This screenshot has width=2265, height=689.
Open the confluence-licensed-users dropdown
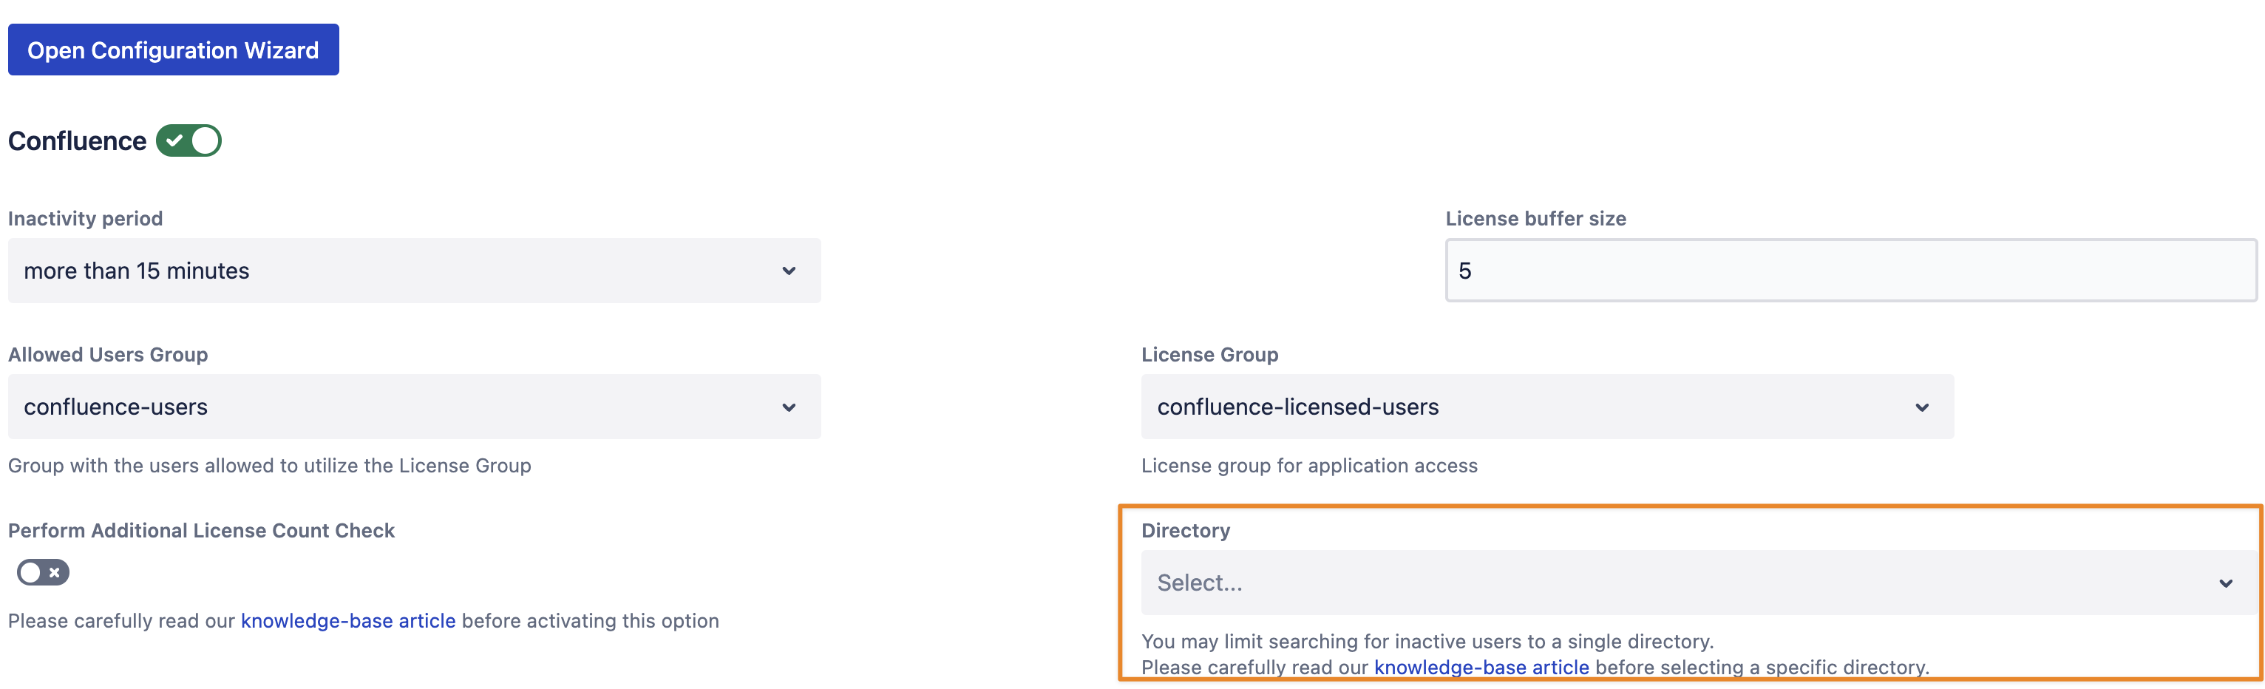(x=1530, y=408)
